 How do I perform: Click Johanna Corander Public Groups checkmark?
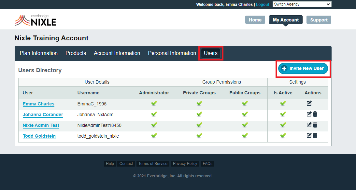click(x=245, y=114)
